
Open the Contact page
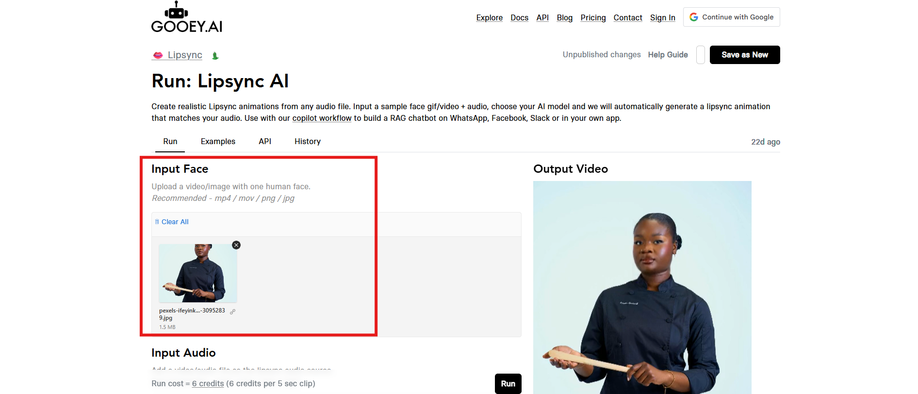(x=628, y=17)
